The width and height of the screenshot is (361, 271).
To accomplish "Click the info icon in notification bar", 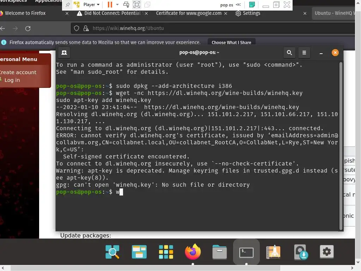I will [x=4, y=42].
